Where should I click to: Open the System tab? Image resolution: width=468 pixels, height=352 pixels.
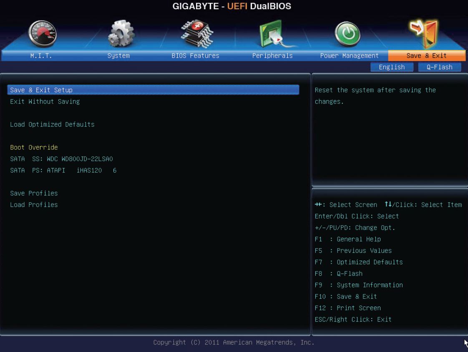pyautogui.click(x=118, y=56)
